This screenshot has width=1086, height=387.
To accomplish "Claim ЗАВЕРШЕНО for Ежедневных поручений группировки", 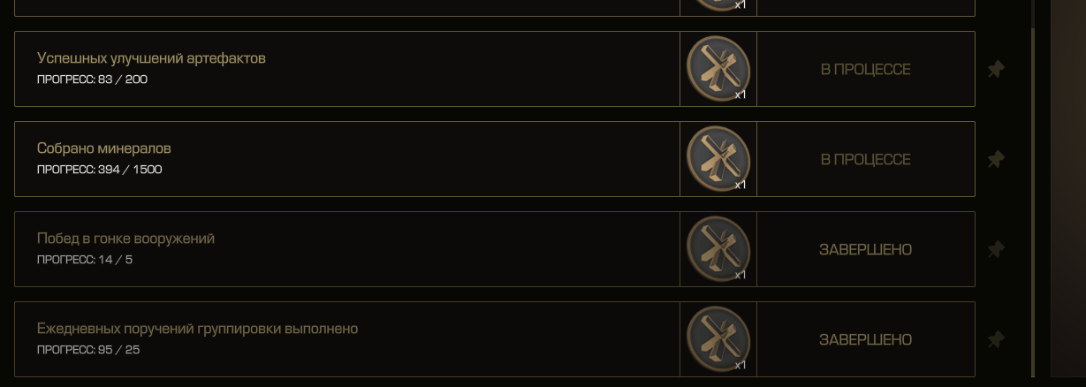I will [865, 339].
